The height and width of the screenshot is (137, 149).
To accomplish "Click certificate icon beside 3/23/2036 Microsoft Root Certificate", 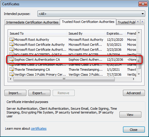I will (12, 50).
